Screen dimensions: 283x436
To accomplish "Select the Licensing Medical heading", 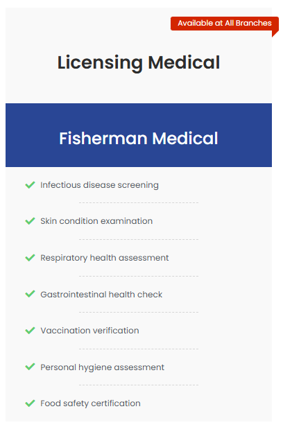I will click(x=139, y=62).
